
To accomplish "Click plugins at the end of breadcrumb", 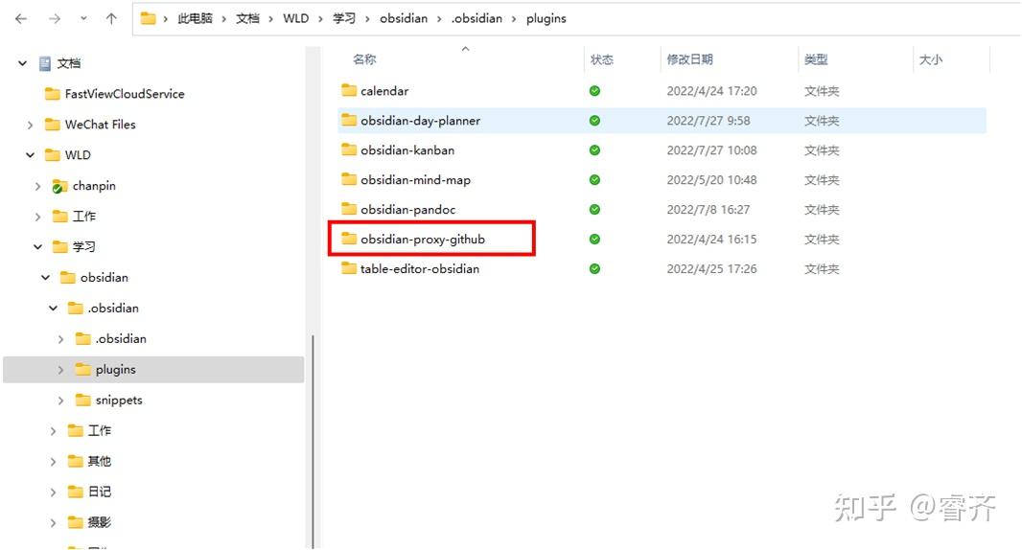I will pyautogui.click(x=546, y=18).
